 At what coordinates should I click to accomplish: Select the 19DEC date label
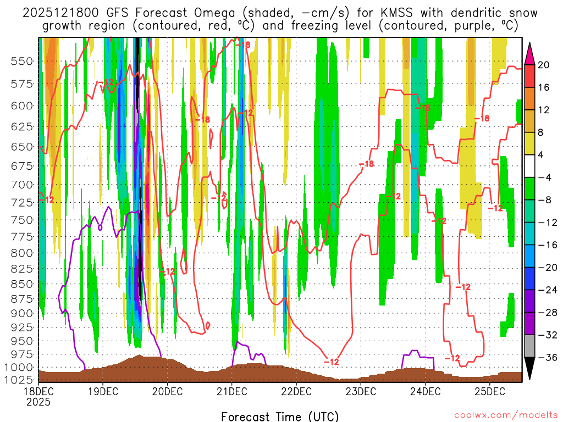point(103,391)
